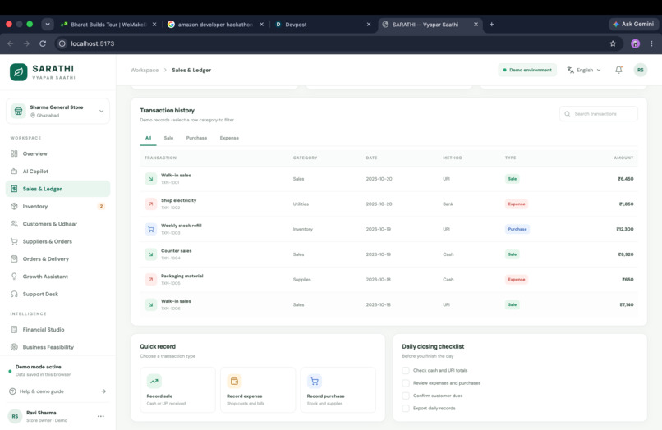Open Business Feasibility section

(x=57, y=347)
